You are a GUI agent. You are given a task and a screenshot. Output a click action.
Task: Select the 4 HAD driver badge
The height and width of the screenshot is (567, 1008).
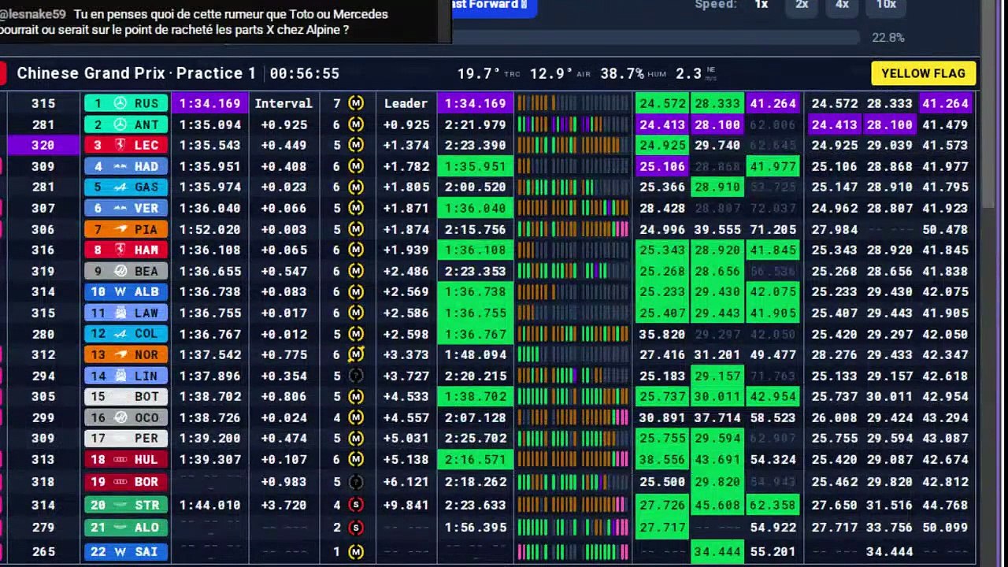[126, 166]
